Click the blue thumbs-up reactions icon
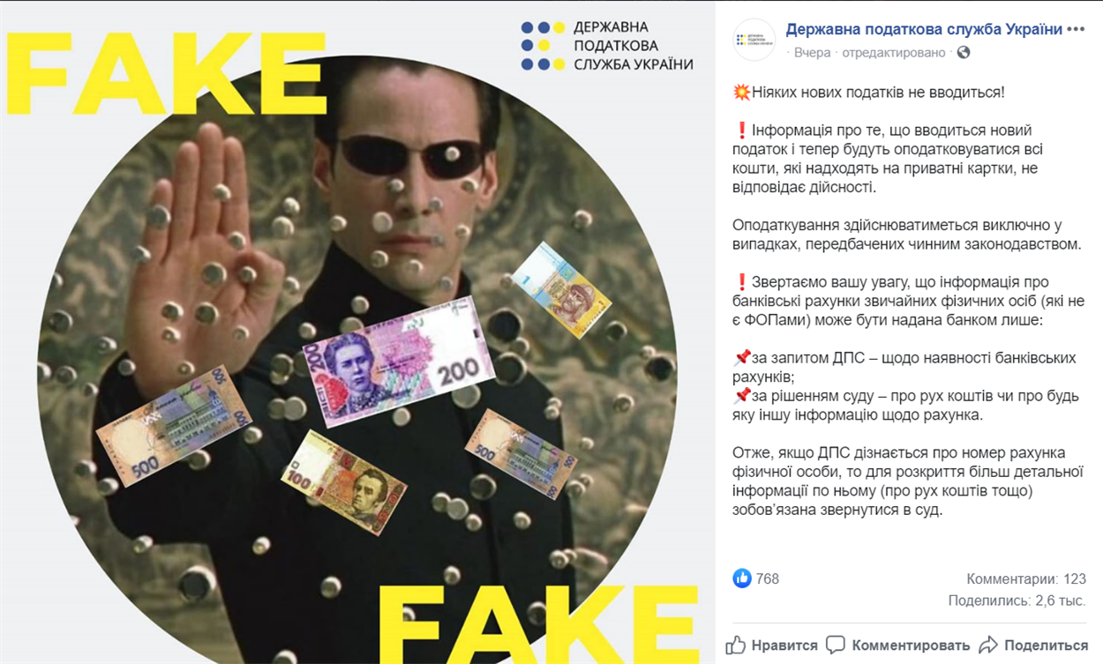This screenshot has width=1103, height=664. tap(742, 578)
